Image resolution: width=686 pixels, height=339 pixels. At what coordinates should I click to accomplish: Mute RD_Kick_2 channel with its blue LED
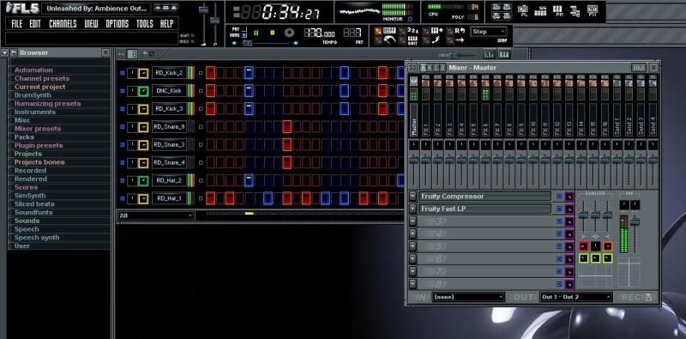pos(122,73)
